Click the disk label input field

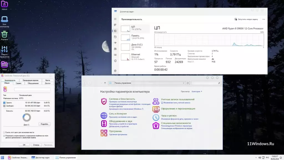click(x=32, y=89)
